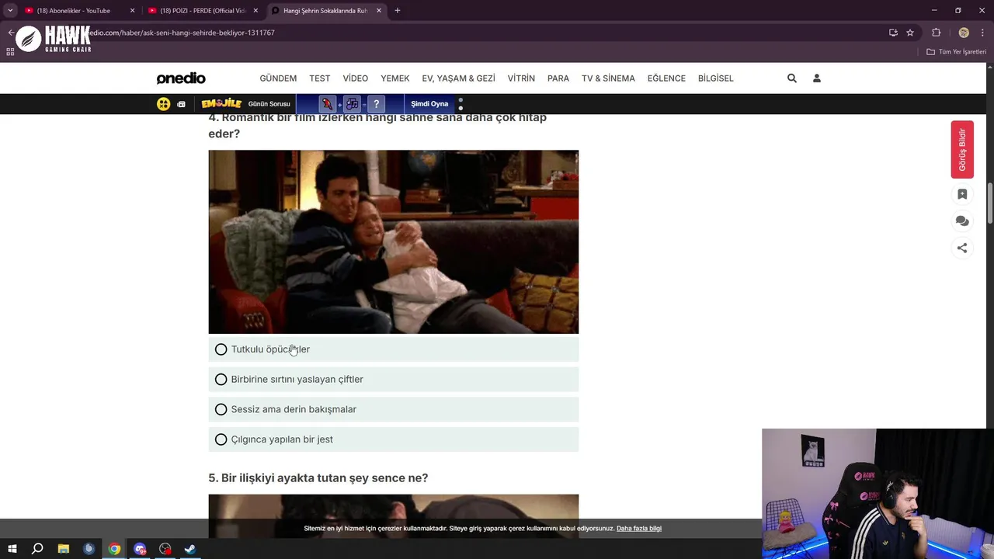
Task: Open the EĞLENCE menu item
Action: click(666, 78)
